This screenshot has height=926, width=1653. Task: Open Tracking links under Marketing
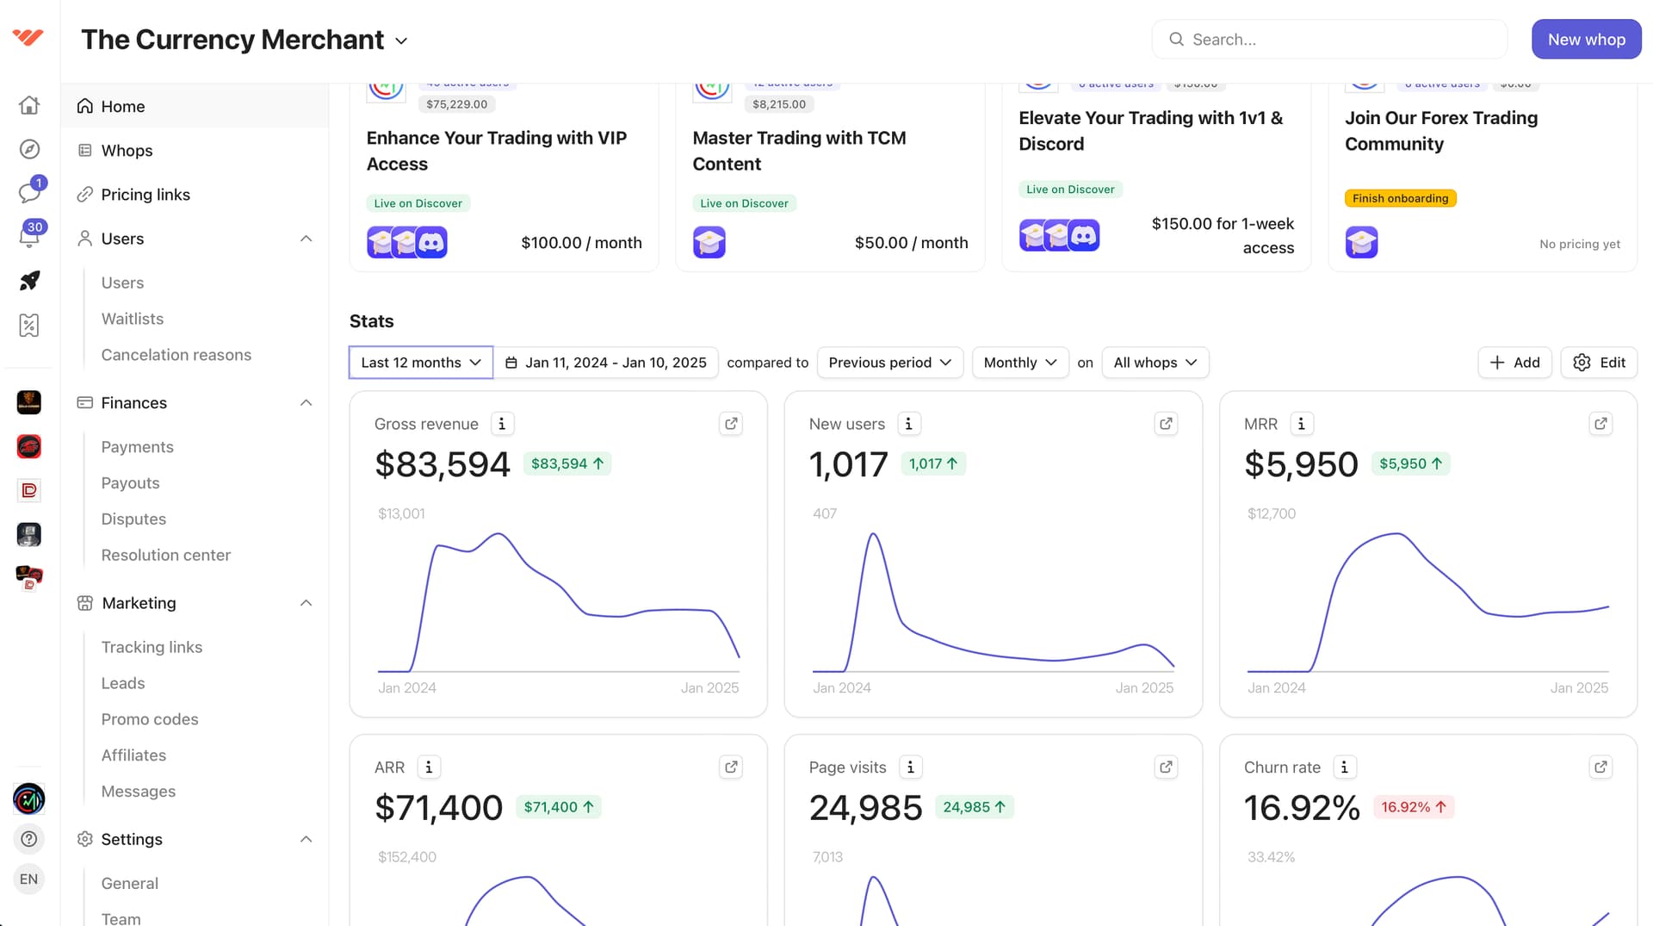coord(152,647)
